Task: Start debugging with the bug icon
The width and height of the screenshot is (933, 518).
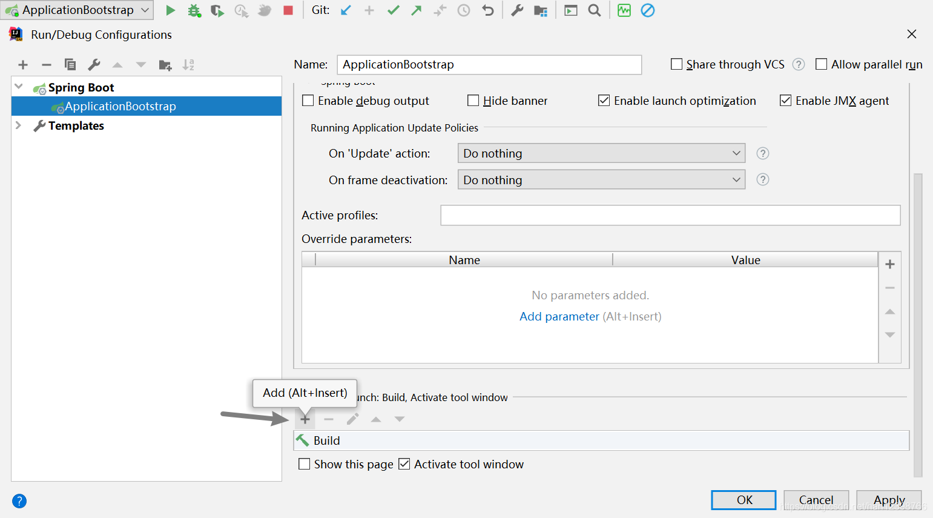Action: [194, 10]
